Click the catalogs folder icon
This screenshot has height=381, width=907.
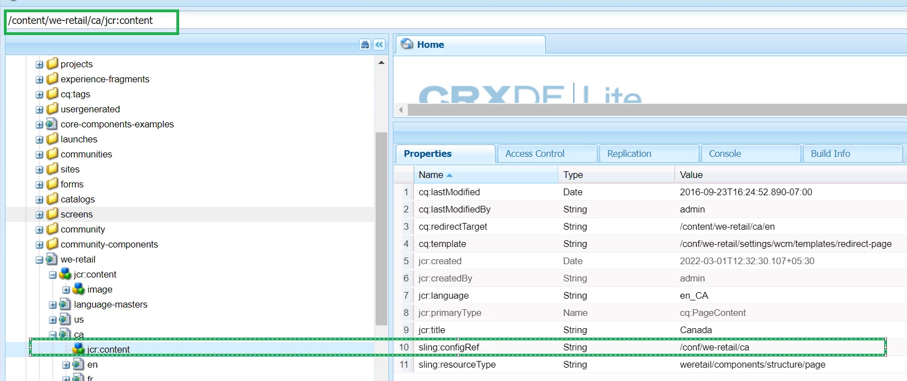tap(52, 199)
